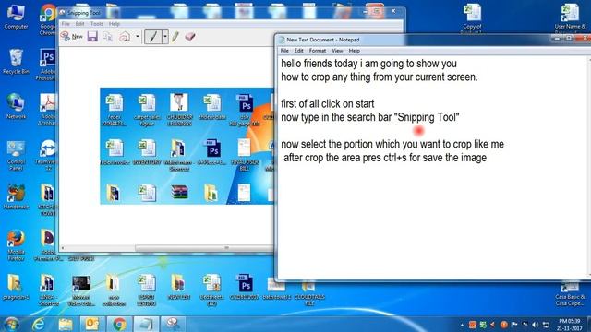Select the CLOUDTAILS BILL desktop icon

click(309, 293)
